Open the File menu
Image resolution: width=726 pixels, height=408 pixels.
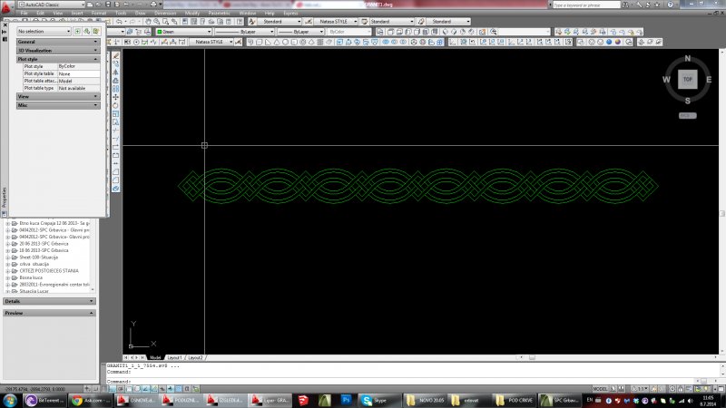click(x=25, y=13)
